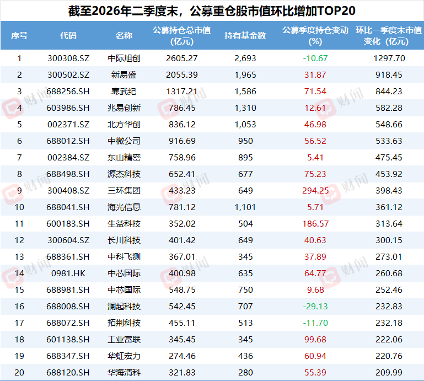Click the 公募持仓总市值(亿元) header

(182, 35)
